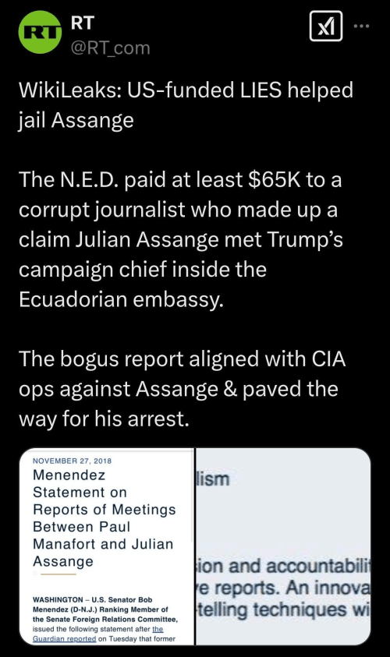Click the 'lism' text fragment in right image
The height and width of the screenshot is (657, 390).
[x=214, y=479]
